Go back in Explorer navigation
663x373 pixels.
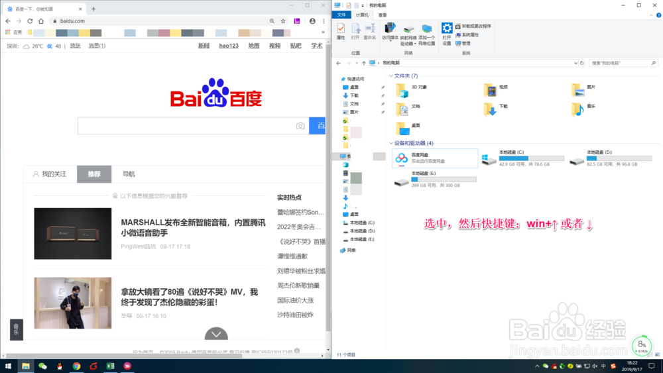(x=338, y=63)
